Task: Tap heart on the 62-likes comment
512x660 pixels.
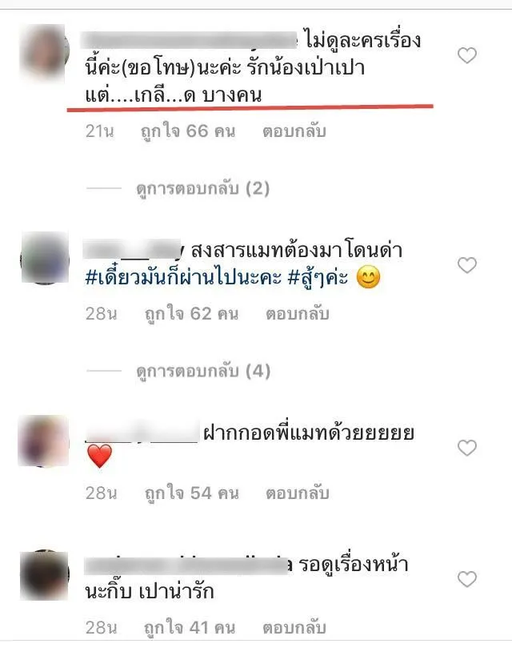Action: click(x=467, y=265)
